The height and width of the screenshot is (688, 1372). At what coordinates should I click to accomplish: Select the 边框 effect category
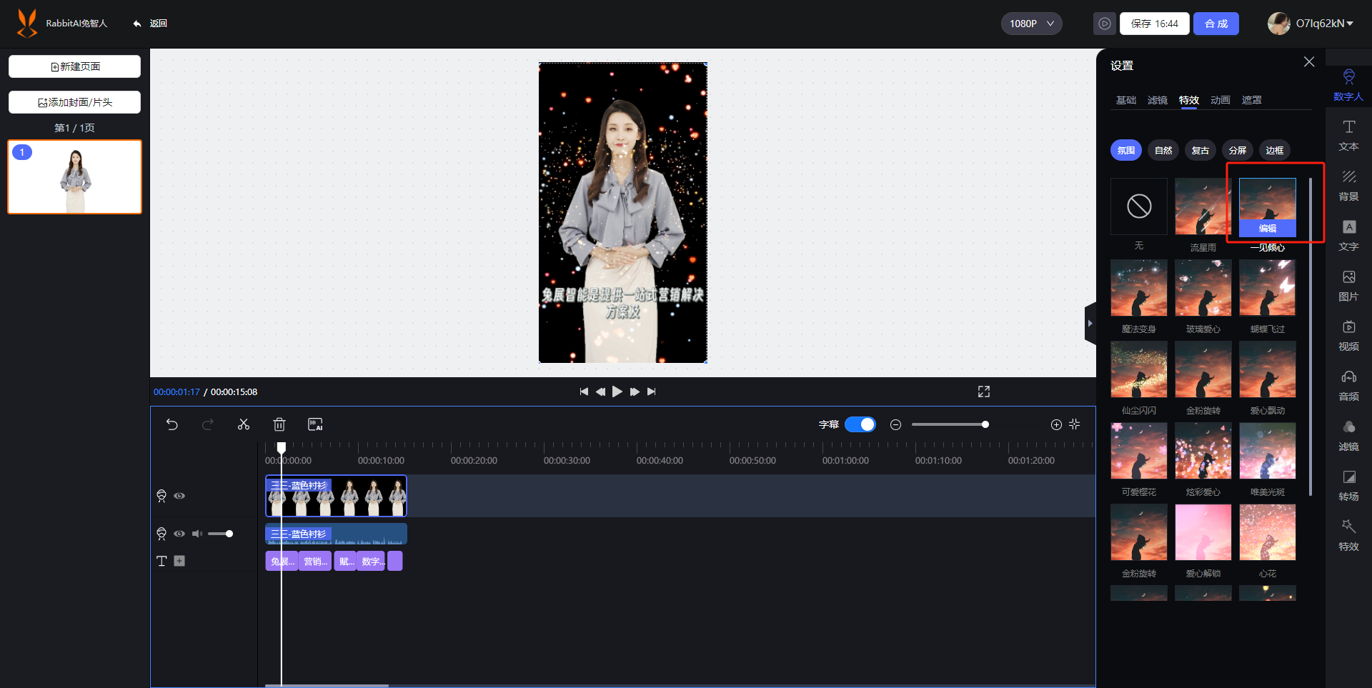click(1275, 150)
